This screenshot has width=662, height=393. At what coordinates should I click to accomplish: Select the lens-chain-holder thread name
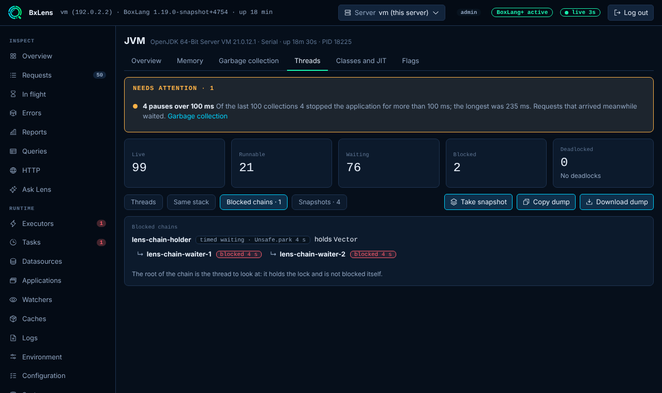point(161,239)
